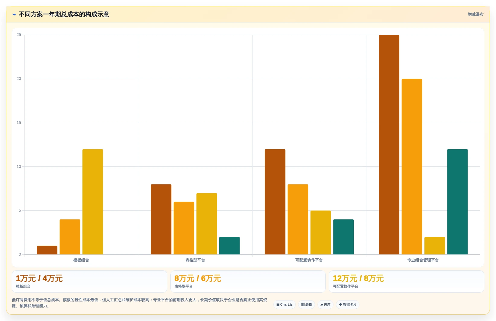
Task: Click the Chart.js chip icon
Action: tap(278, 305)
